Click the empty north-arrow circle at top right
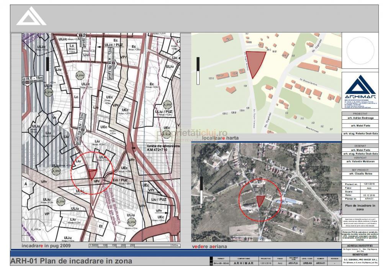Image resolution: width=383 pixels, height=270 pixels. (360, 50)
